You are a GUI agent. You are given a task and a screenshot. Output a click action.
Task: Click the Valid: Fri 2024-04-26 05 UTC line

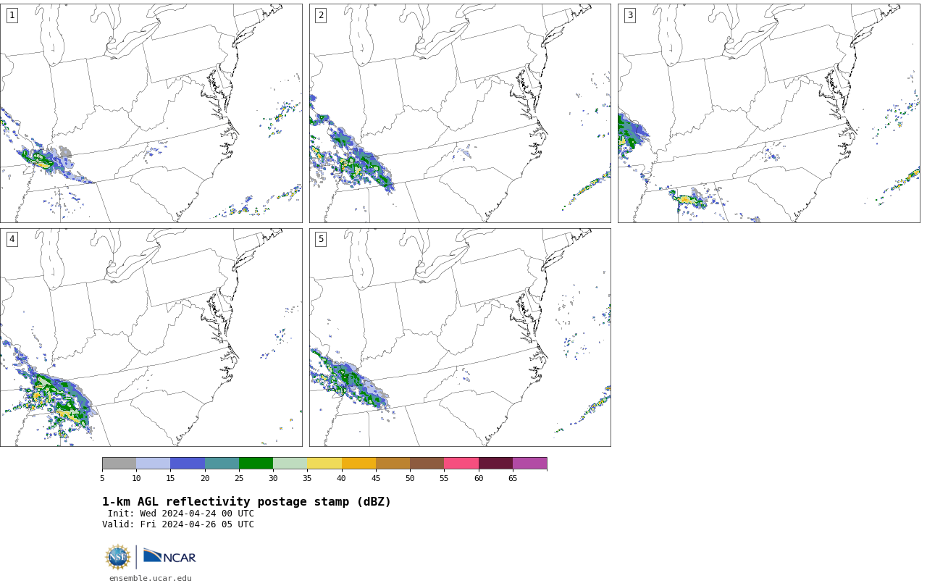[178, 524]
